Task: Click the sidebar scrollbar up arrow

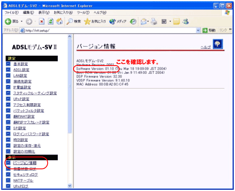Action: click(x=70, y=36)
